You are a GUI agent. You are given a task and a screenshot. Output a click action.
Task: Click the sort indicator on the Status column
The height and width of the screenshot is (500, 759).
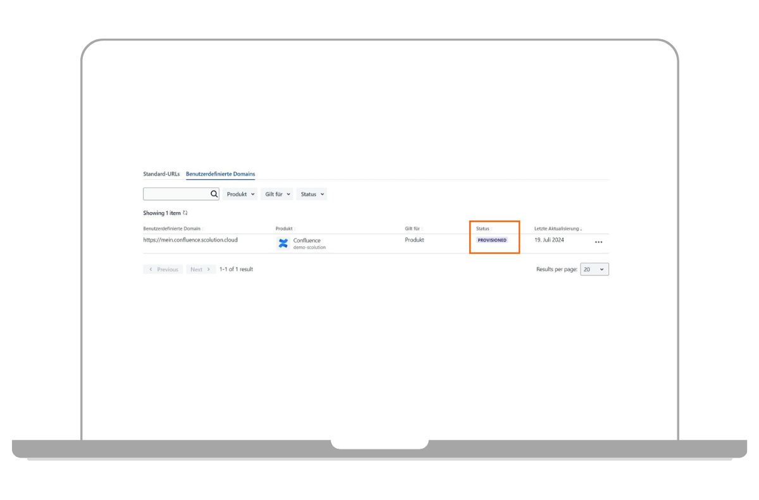tap(492, 228)
